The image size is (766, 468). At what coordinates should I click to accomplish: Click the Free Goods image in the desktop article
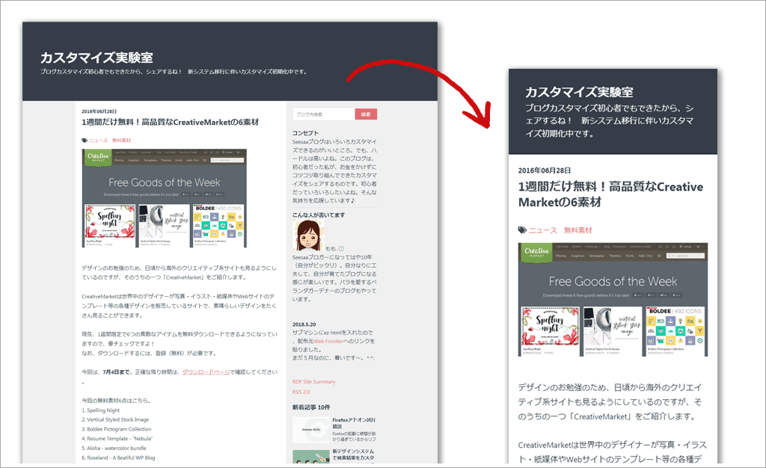[164, 198]
